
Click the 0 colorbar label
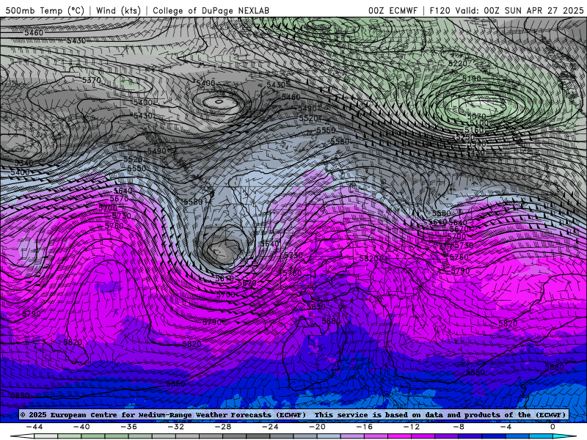click(553, 427)
